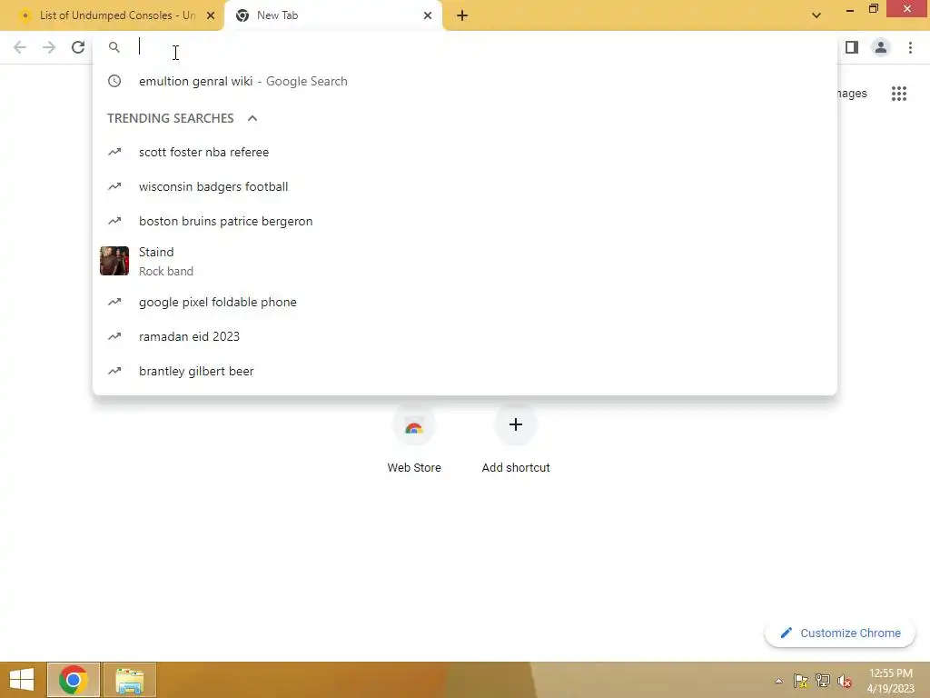Image resolution: width=930 pixels, height=698 pixels.
Task: Click the search magnifier icon in omnibox
Action: point(114,47)
